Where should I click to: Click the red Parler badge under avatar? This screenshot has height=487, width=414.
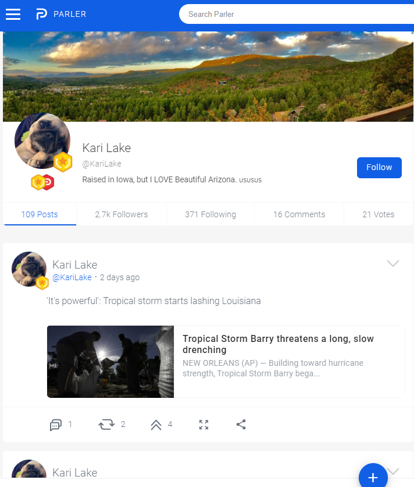pos(49,182)
